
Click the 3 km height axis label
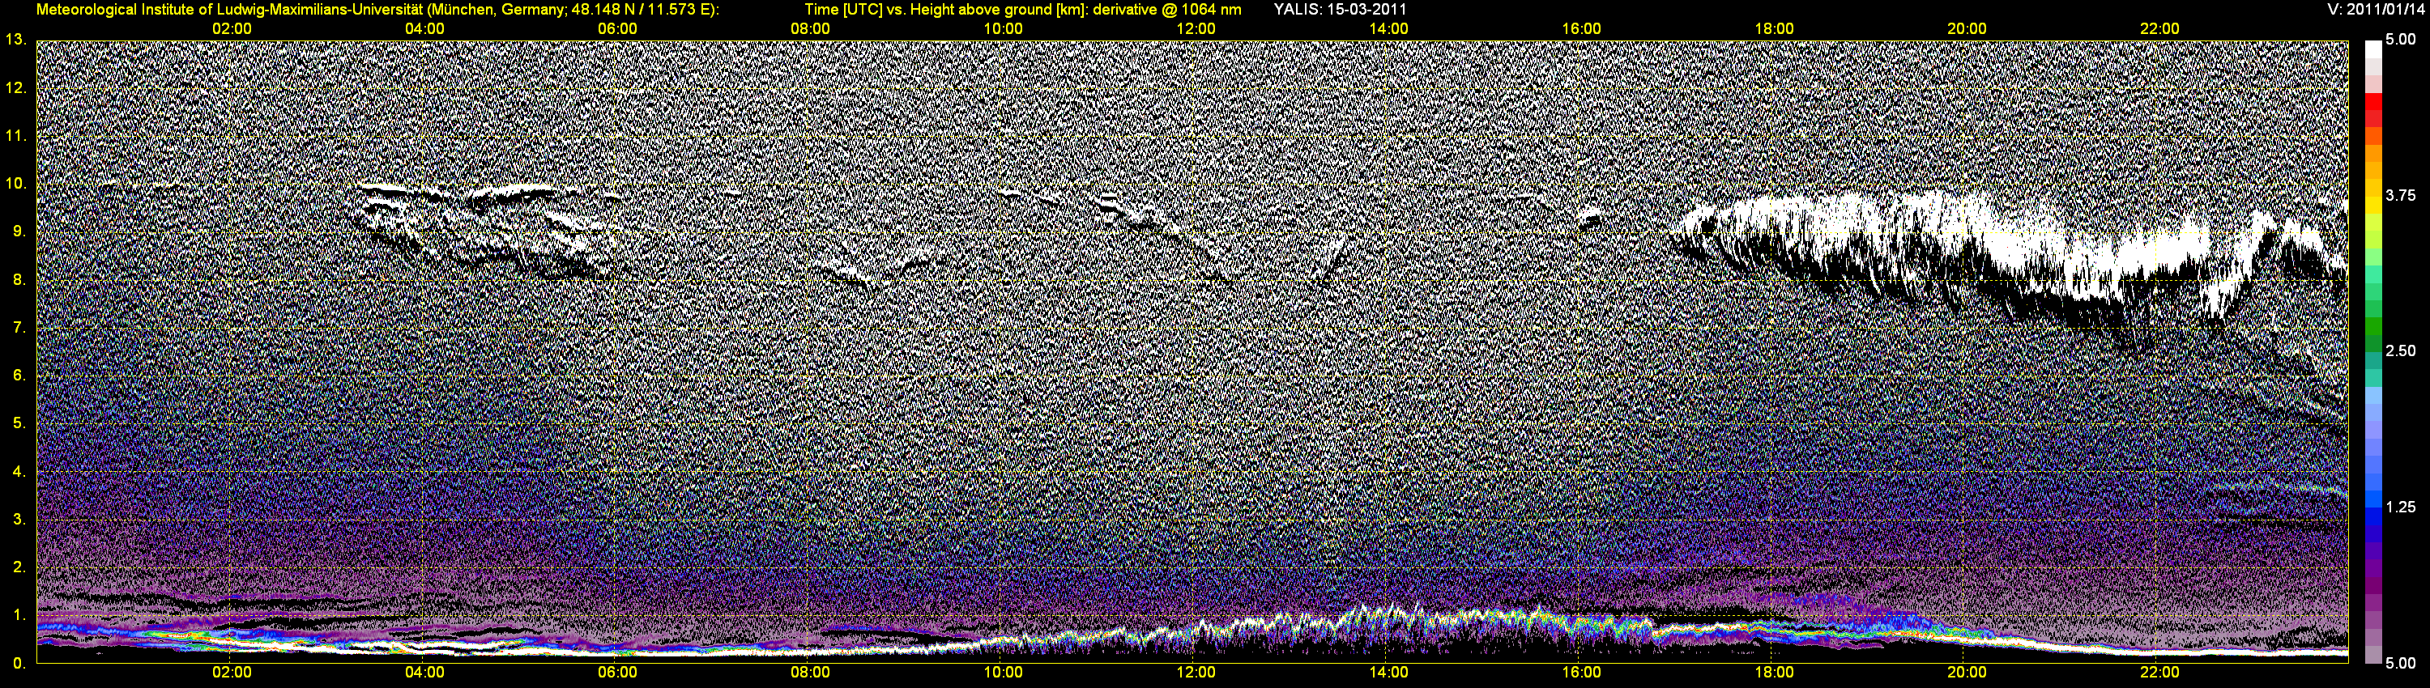(19, 520)
